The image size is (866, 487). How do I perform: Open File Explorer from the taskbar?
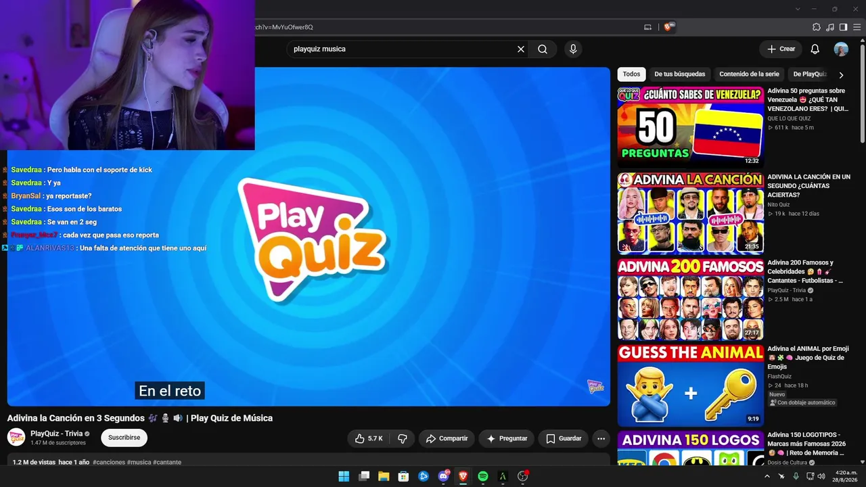(384, 476)
